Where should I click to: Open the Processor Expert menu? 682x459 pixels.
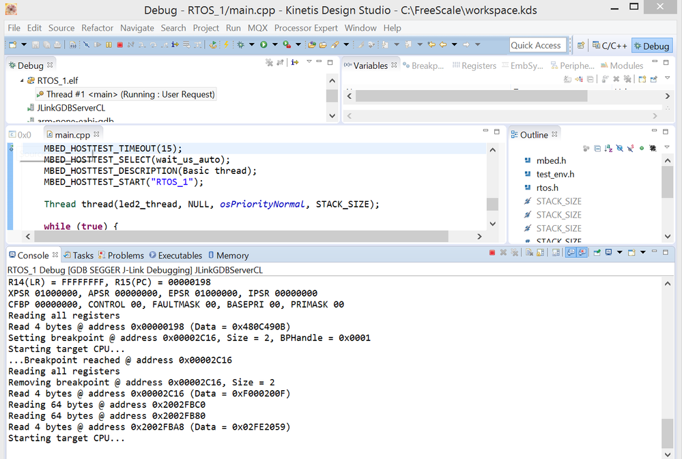click(x=306, y=28)
